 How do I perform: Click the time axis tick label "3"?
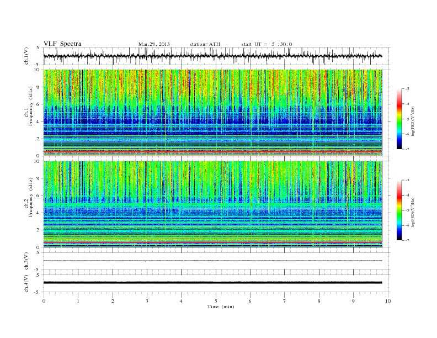point(147,301)
